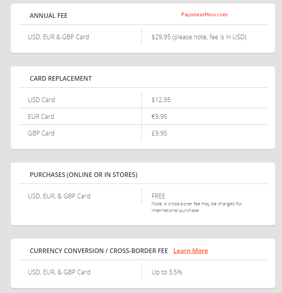Click the 'international purchase' note line

(175, 210)
